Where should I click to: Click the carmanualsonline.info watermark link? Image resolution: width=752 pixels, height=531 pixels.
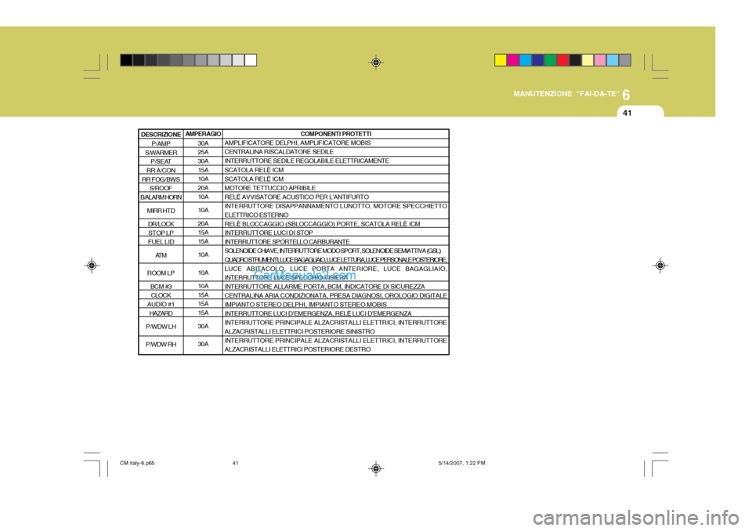click(x=635, y=518)
